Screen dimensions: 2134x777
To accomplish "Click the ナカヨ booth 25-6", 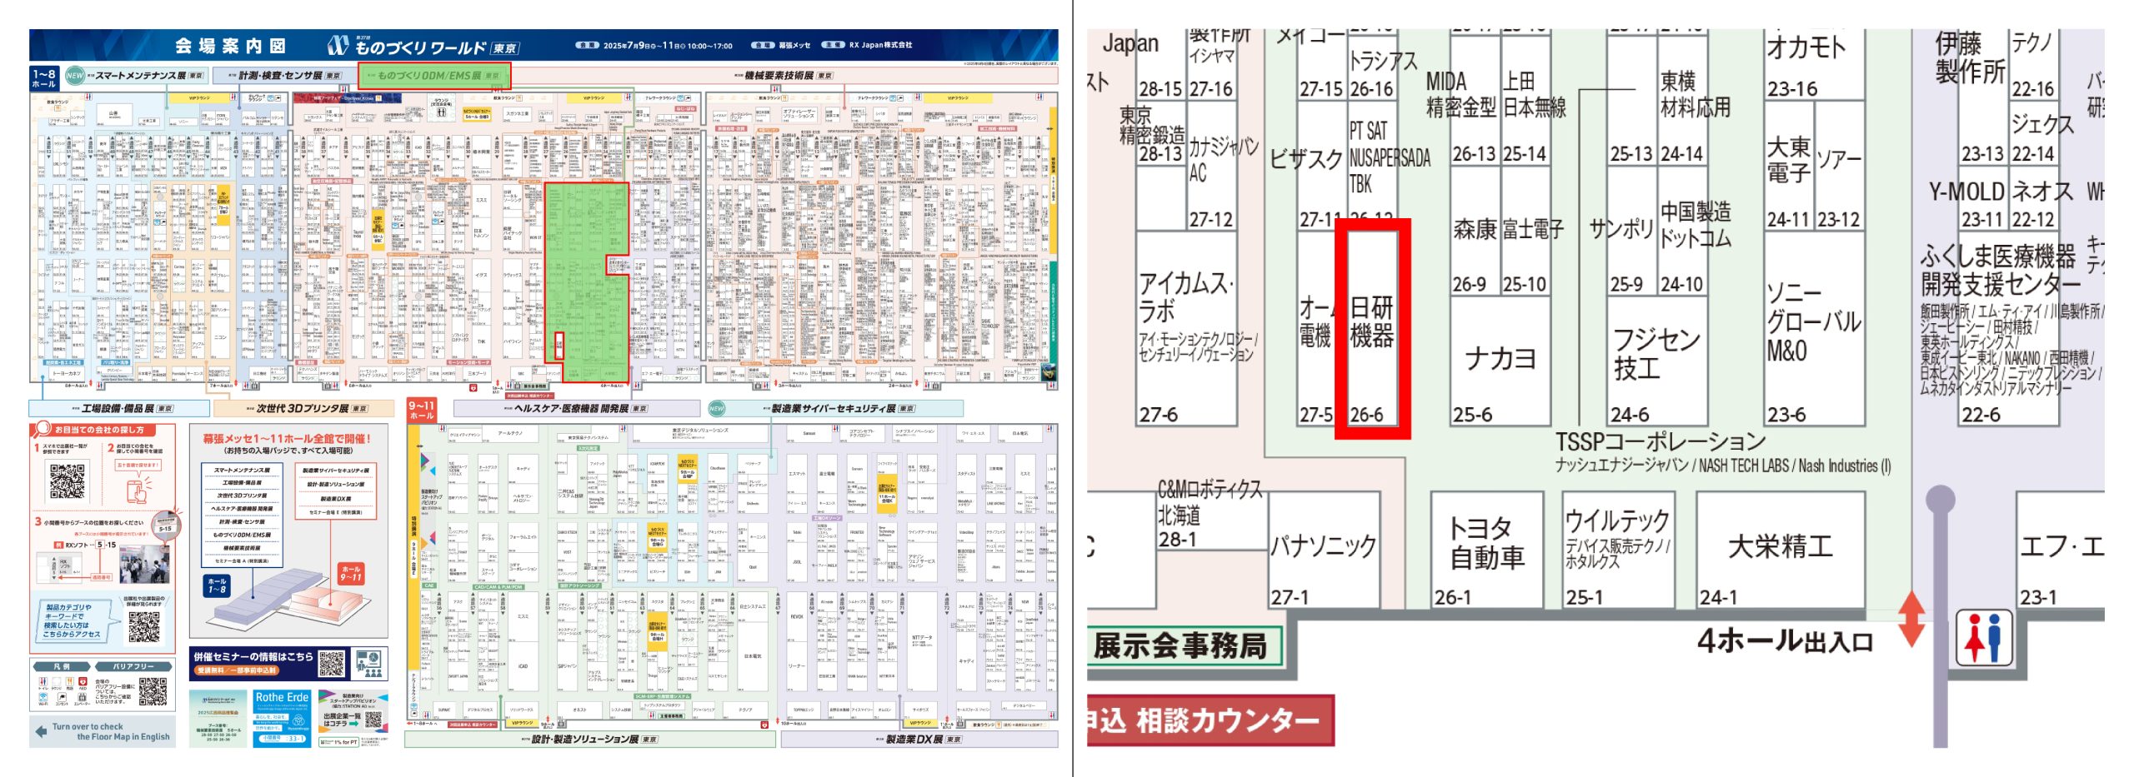I will (1500, 362).
